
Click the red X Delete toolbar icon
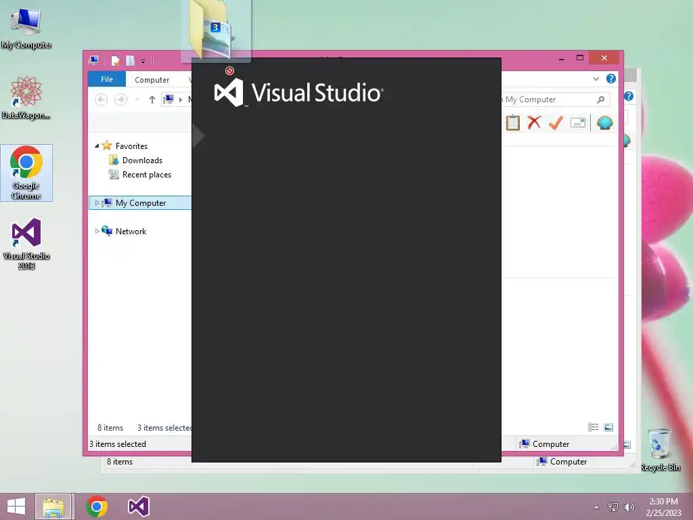(535, 123)
